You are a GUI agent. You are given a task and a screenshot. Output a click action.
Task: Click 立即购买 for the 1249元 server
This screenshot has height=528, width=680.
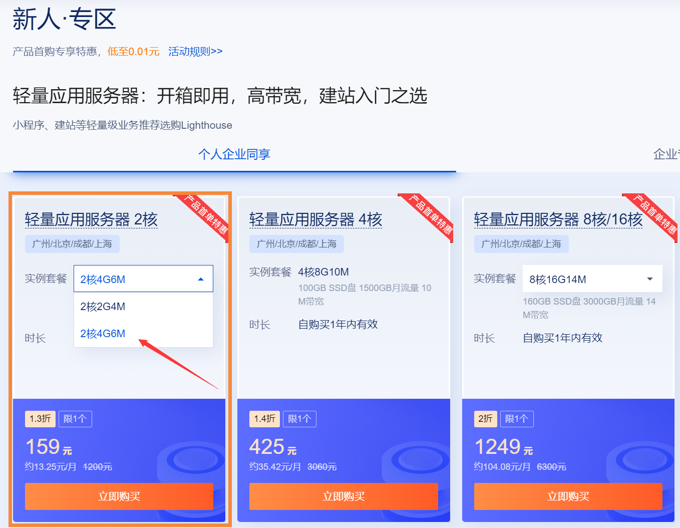click(568, 496)
